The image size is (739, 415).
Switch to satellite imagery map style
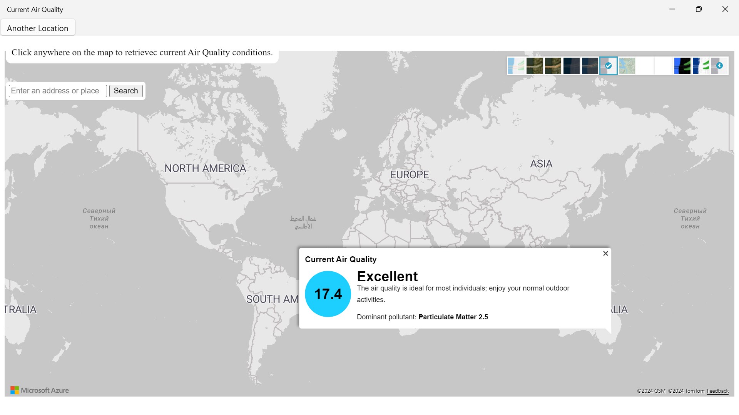[x=534, y=66]
